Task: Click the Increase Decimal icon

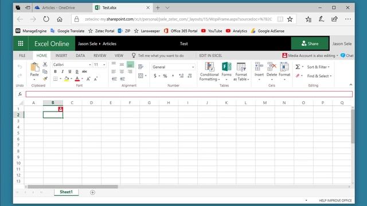Action: pos(181,76)
